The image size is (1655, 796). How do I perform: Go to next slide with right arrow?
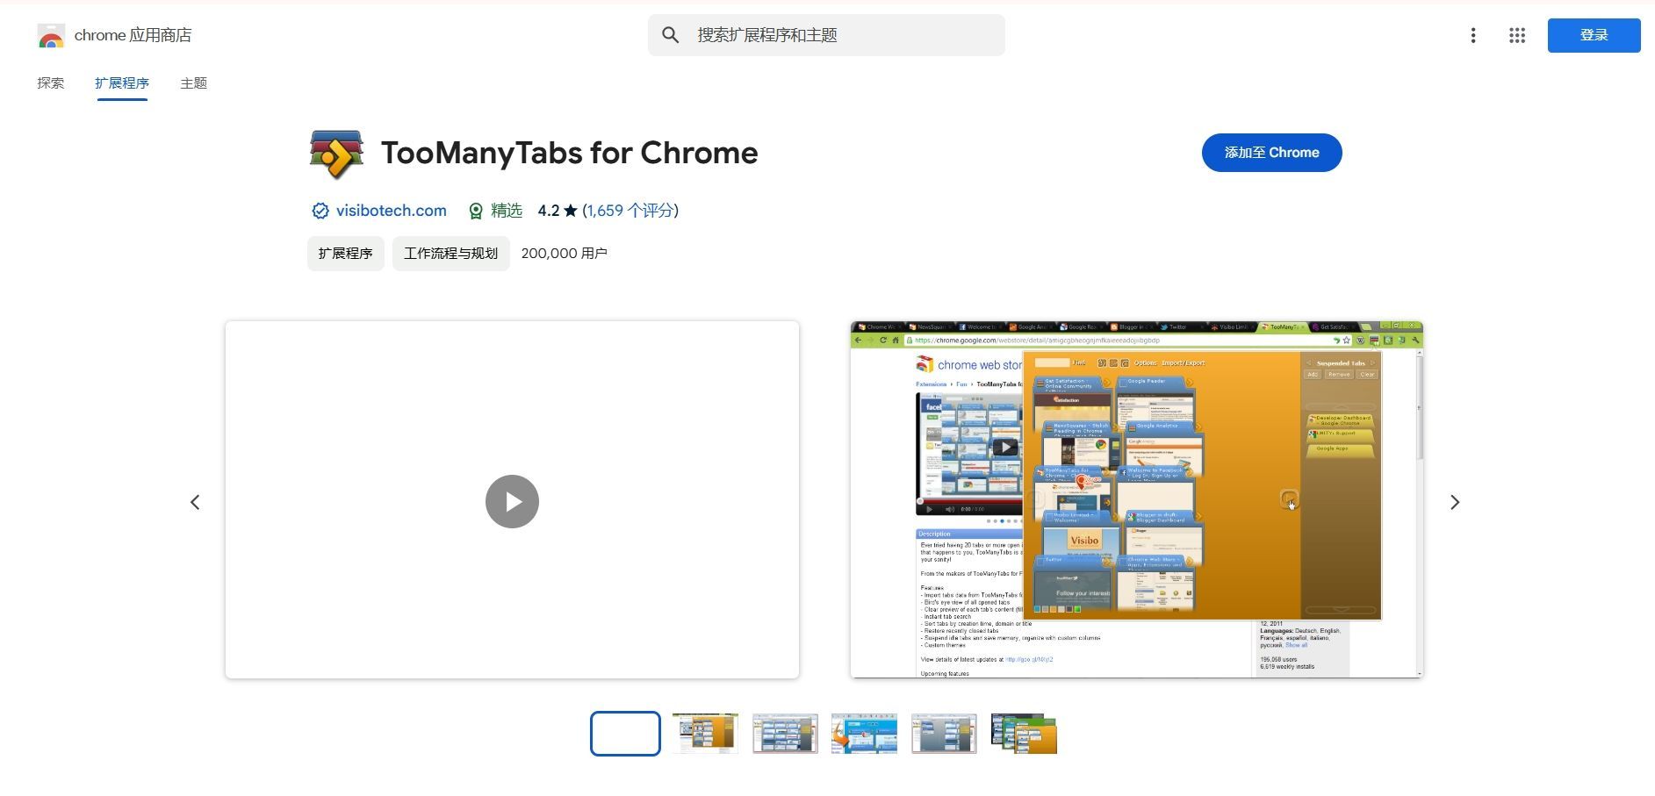coord(1455,502)
